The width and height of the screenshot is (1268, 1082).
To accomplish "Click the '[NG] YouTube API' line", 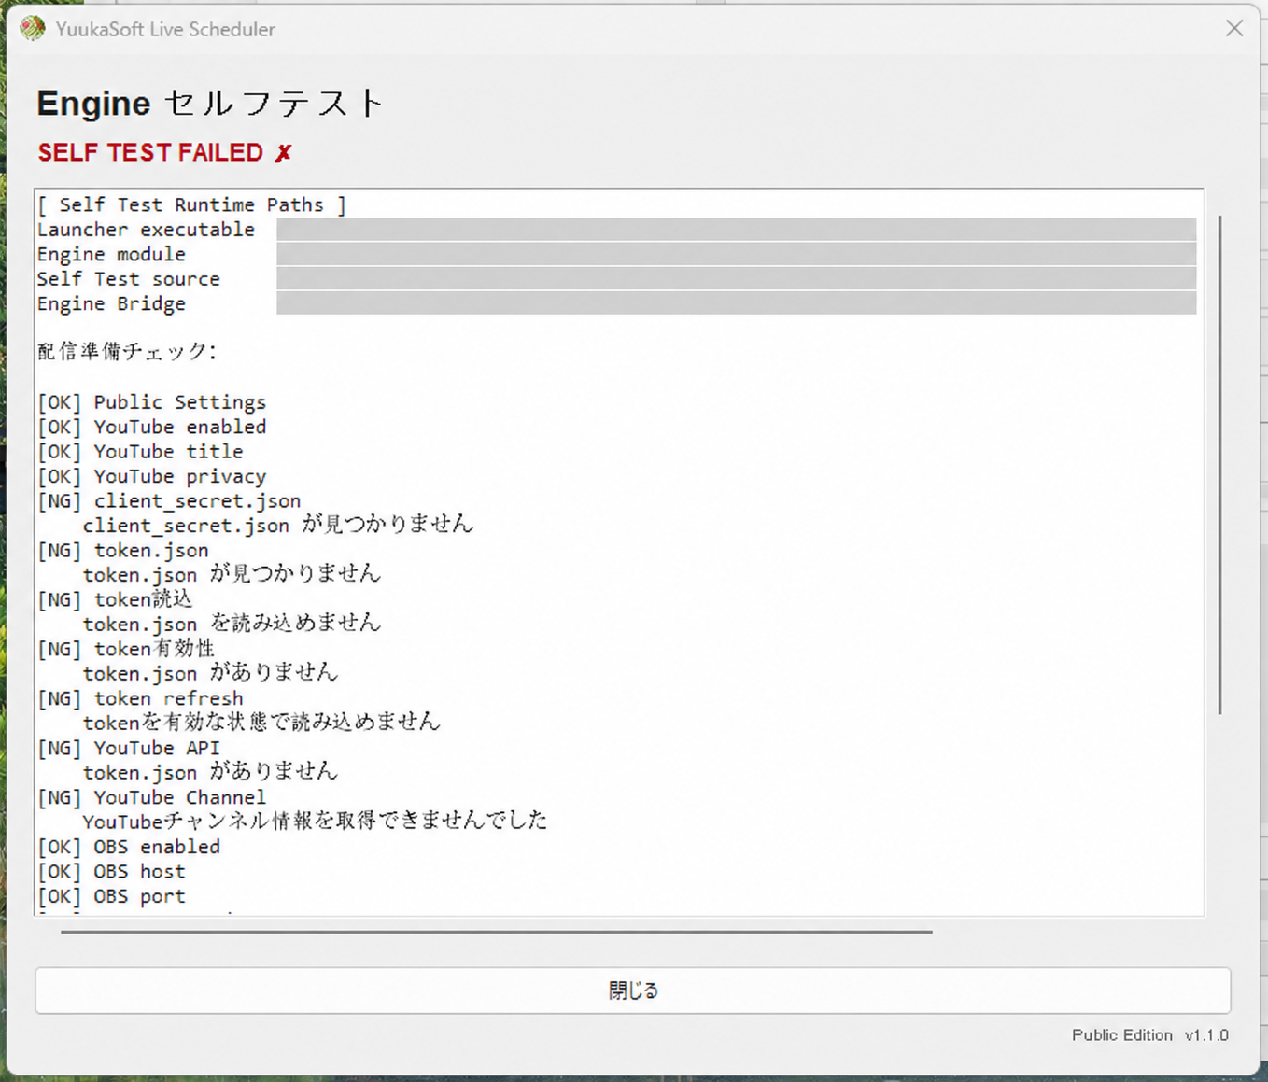I will point(129,748).
